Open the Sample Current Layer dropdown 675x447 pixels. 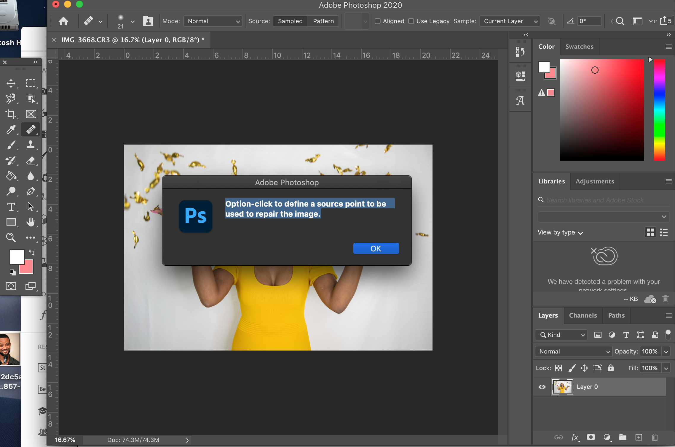tap(510, 21)
